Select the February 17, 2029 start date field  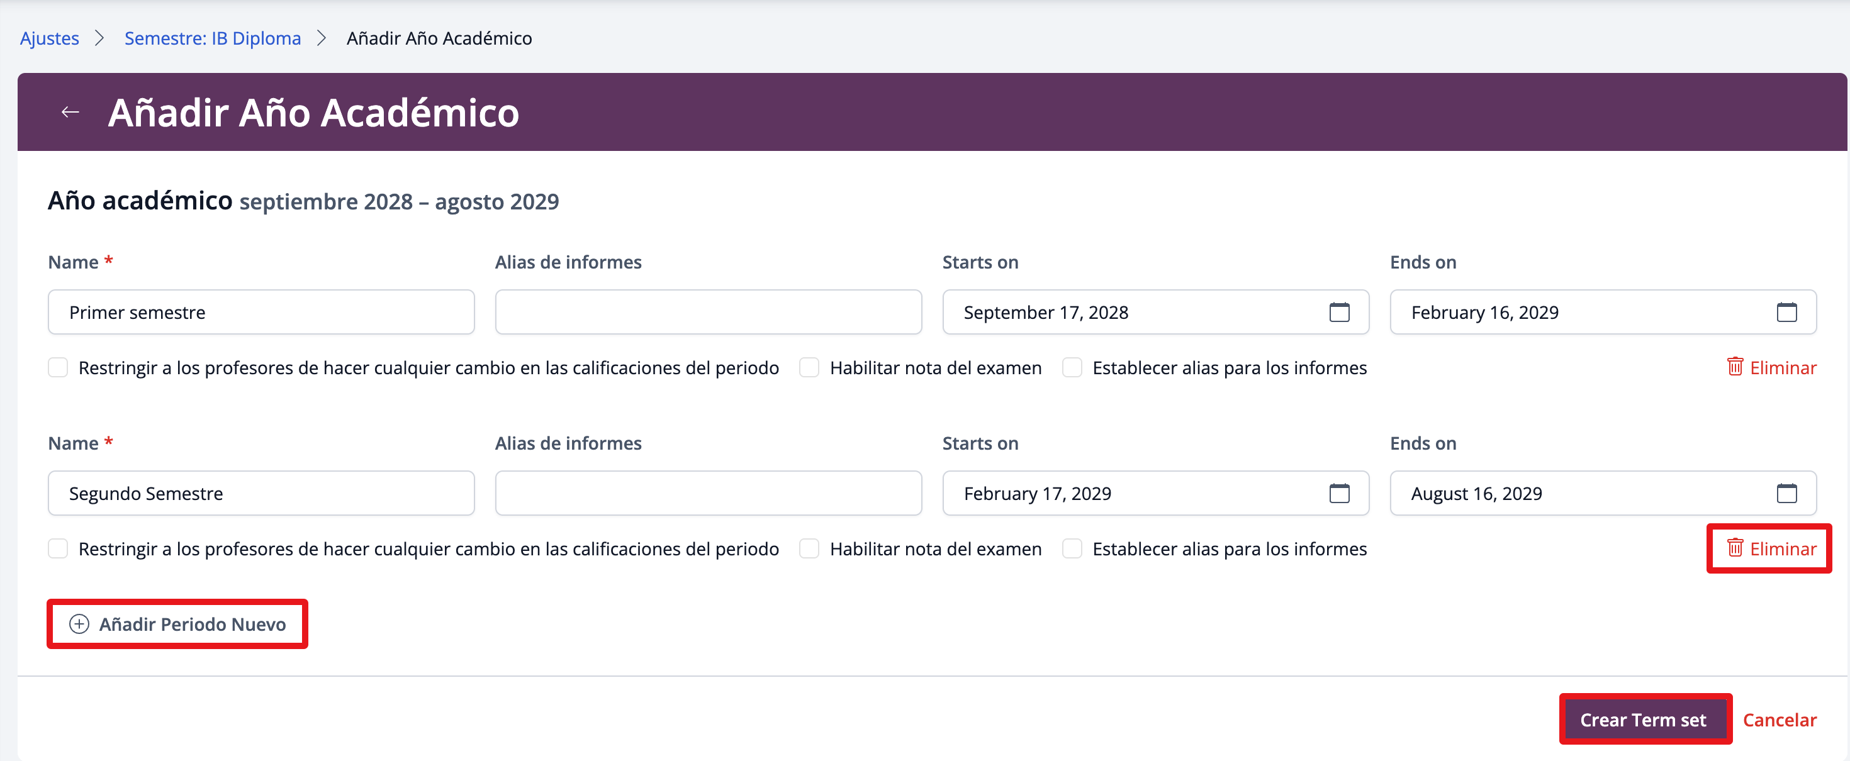pyautogui.click(x=1135, y=493)
